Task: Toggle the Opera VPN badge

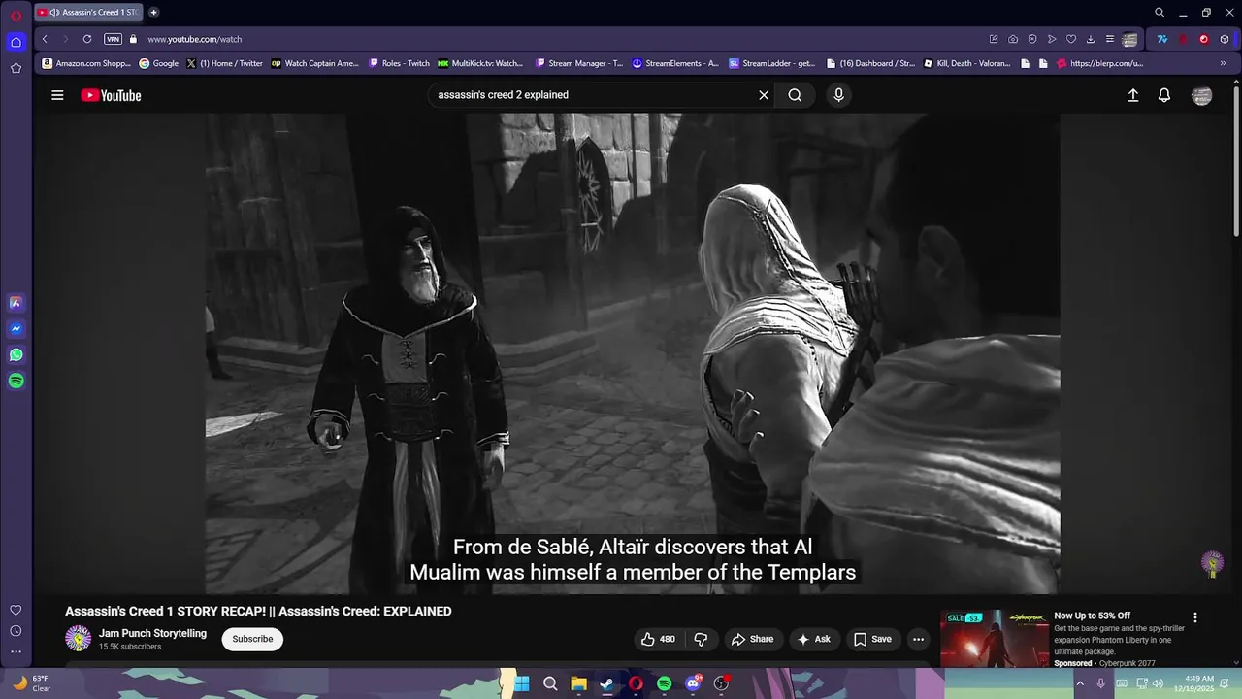Action: [x=113, y=39]
